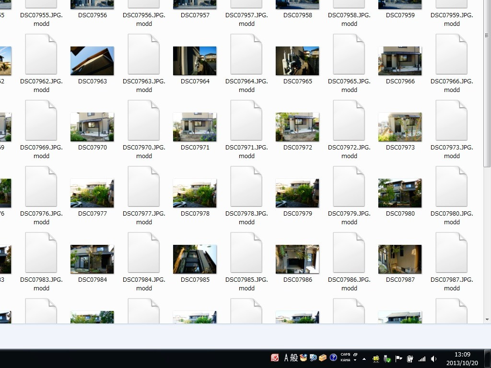This screenshot has height=368, width=491.
Task: Click the network signal strength icon
Action: [422, 359]
